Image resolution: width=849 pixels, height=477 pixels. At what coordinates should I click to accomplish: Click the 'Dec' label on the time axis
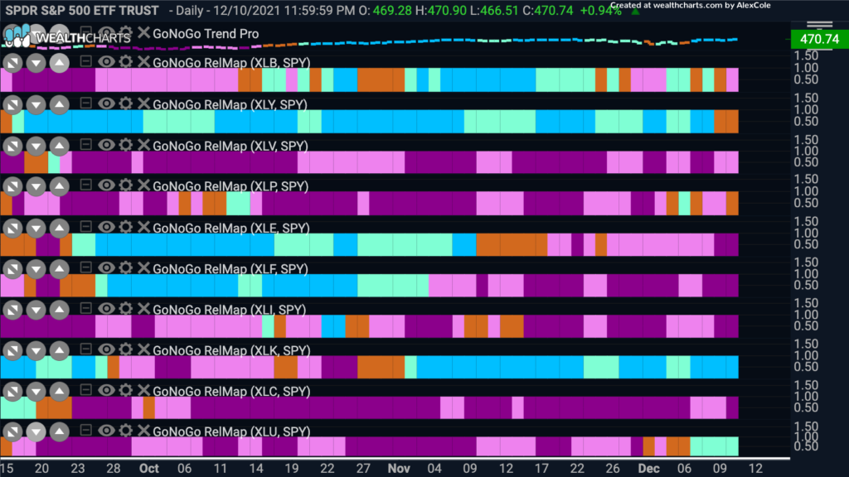click(648, 469)
